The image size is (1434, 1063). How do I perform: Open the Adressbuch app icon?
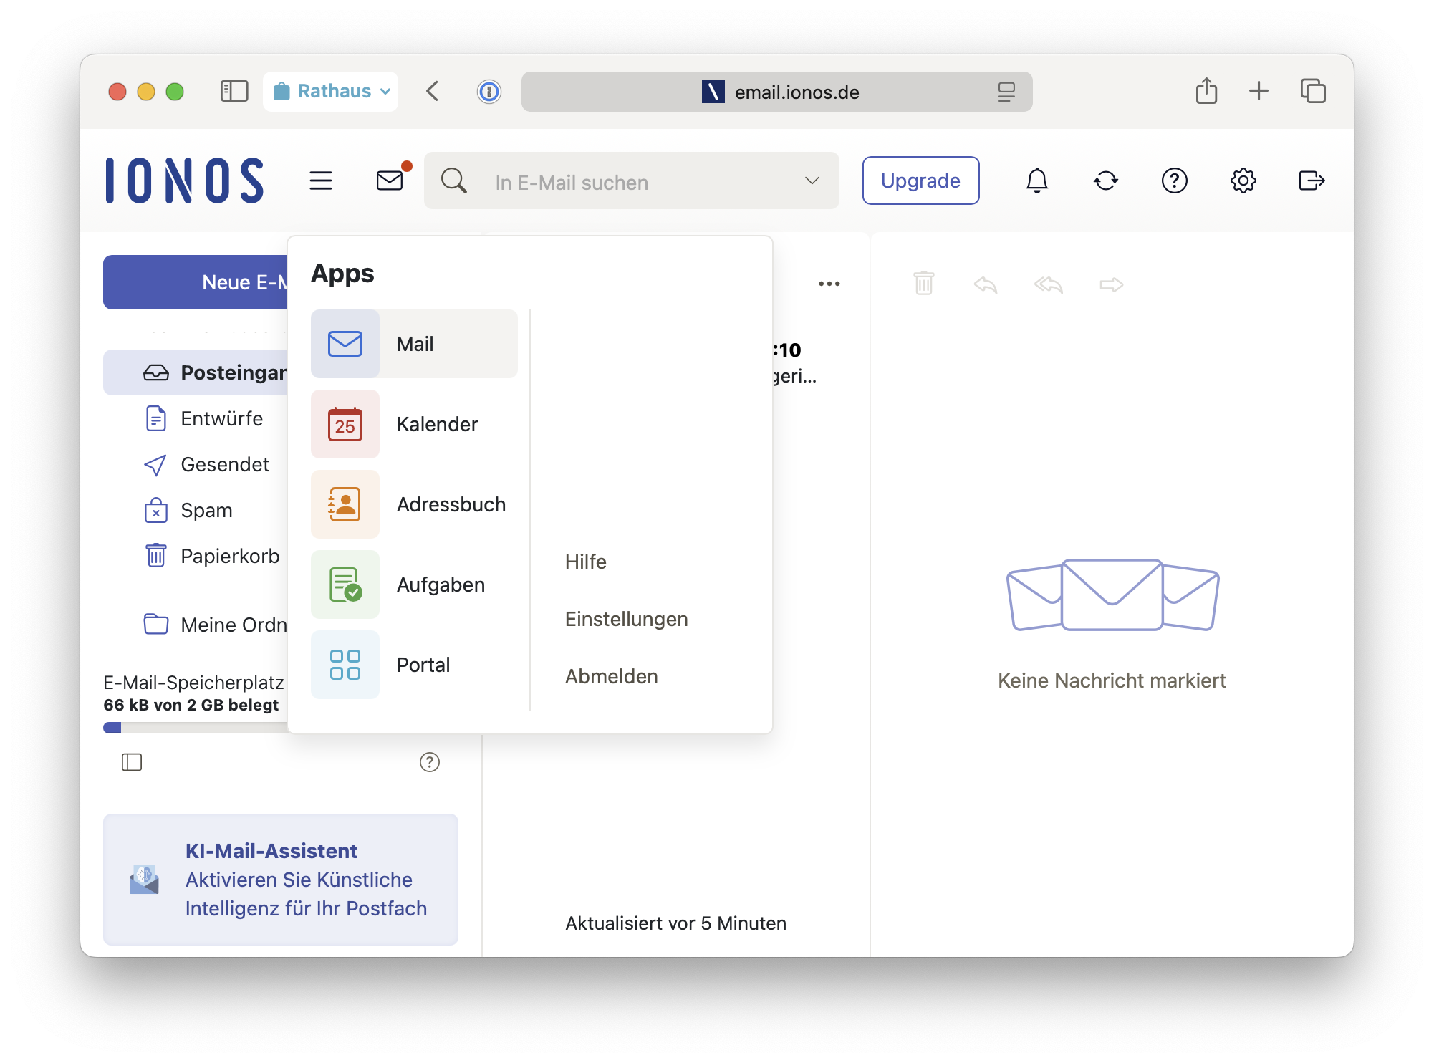(345, 504)
